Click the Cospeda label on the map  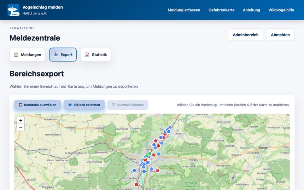(x=125, y=139)
